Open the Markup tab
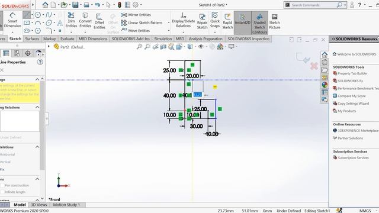 tap(50, 38)
